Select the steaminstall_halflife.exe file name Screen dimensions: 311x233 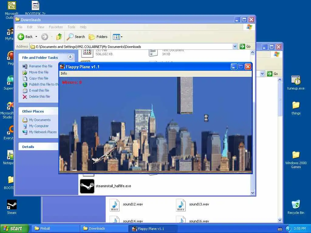113,186
